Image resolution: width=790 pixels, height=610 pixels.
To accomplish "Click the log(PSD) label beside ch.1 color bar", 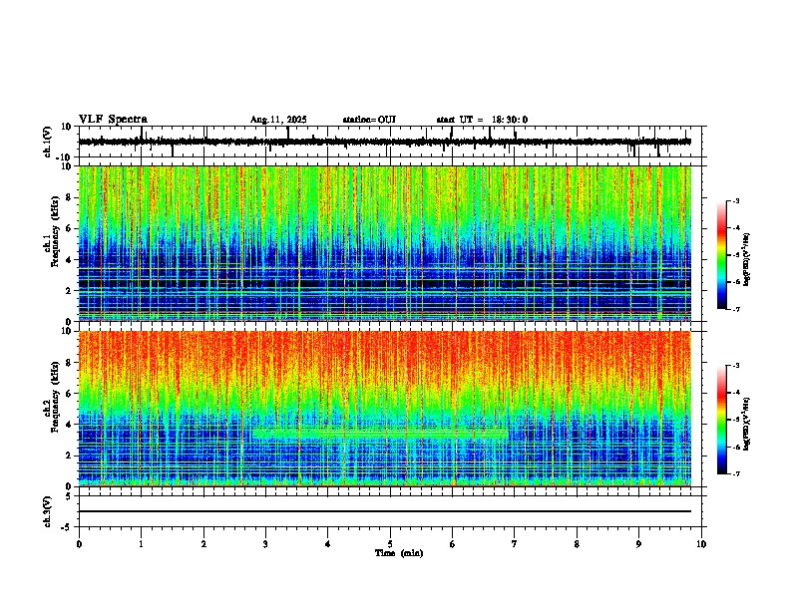I will pos(747,259).
